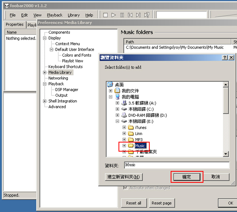Click the foobar2000 title bar logo icon
This screenshot has width=237, height=212.
point(7,6)
